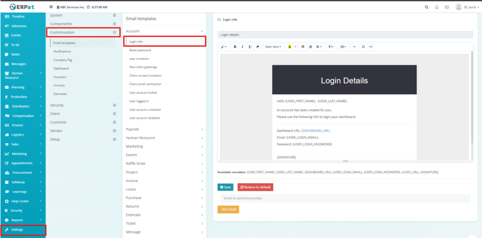Image resolution: width=482 pixels, height=238 pixels.
Task: Open code view in the editor
Action: (371, 47)
